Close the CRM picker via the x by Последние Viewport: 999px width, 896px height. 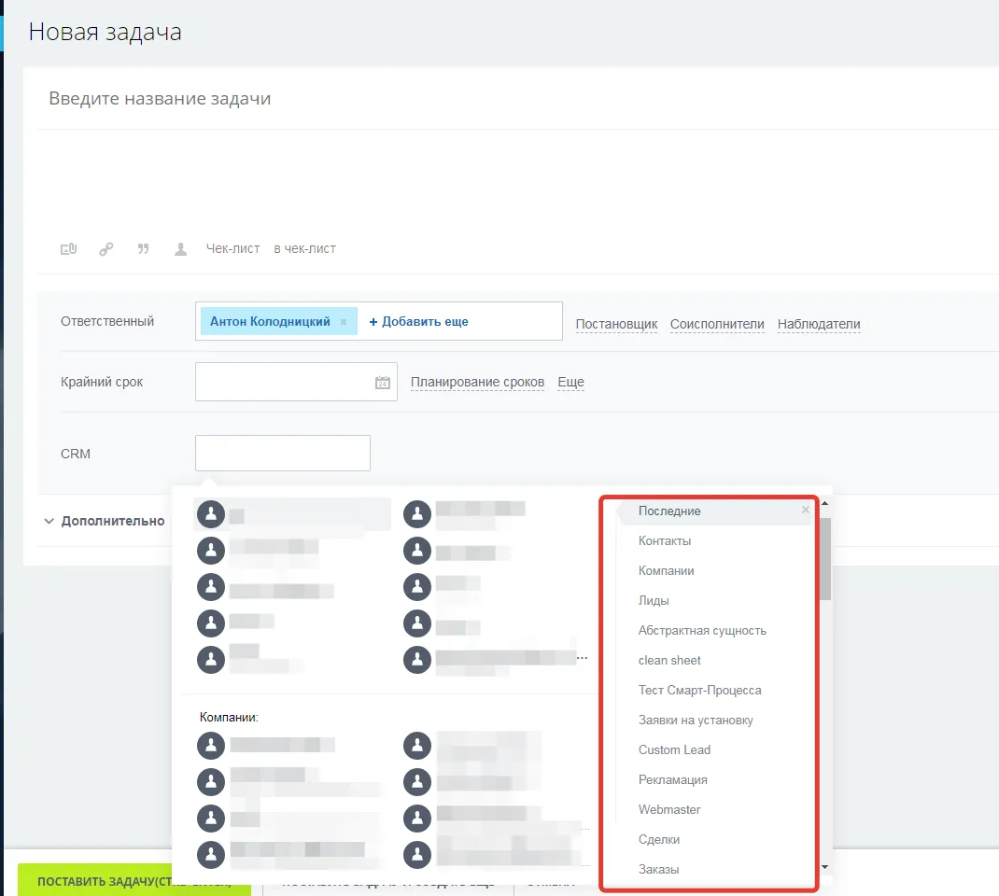806,511
